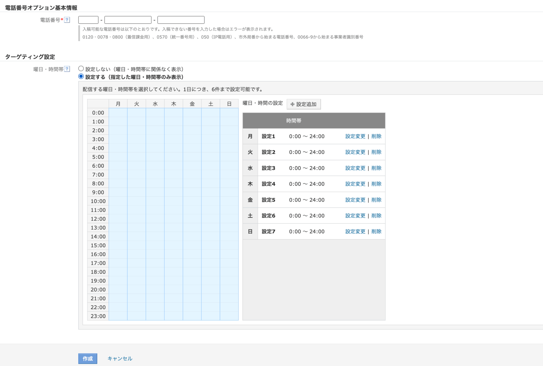The height and width of the screenshot is (366, 543).
Task: Select 設定する radio option
Action: click(81, 76)
